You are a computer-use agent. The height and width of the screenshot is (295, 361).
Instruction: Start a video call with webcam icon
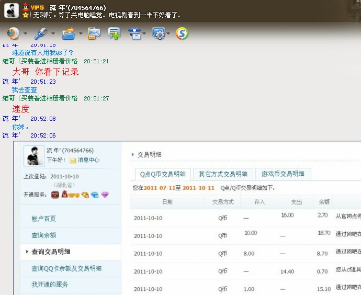coord(13,33)
